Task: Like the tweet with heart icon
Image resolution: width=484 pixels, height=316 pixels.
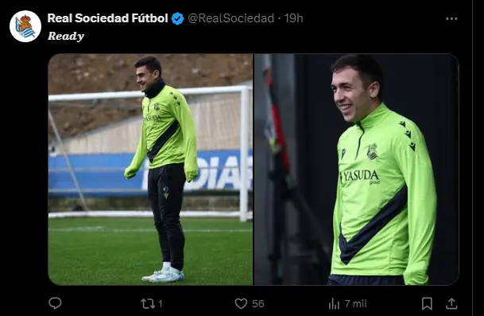Action: [241, 303]
